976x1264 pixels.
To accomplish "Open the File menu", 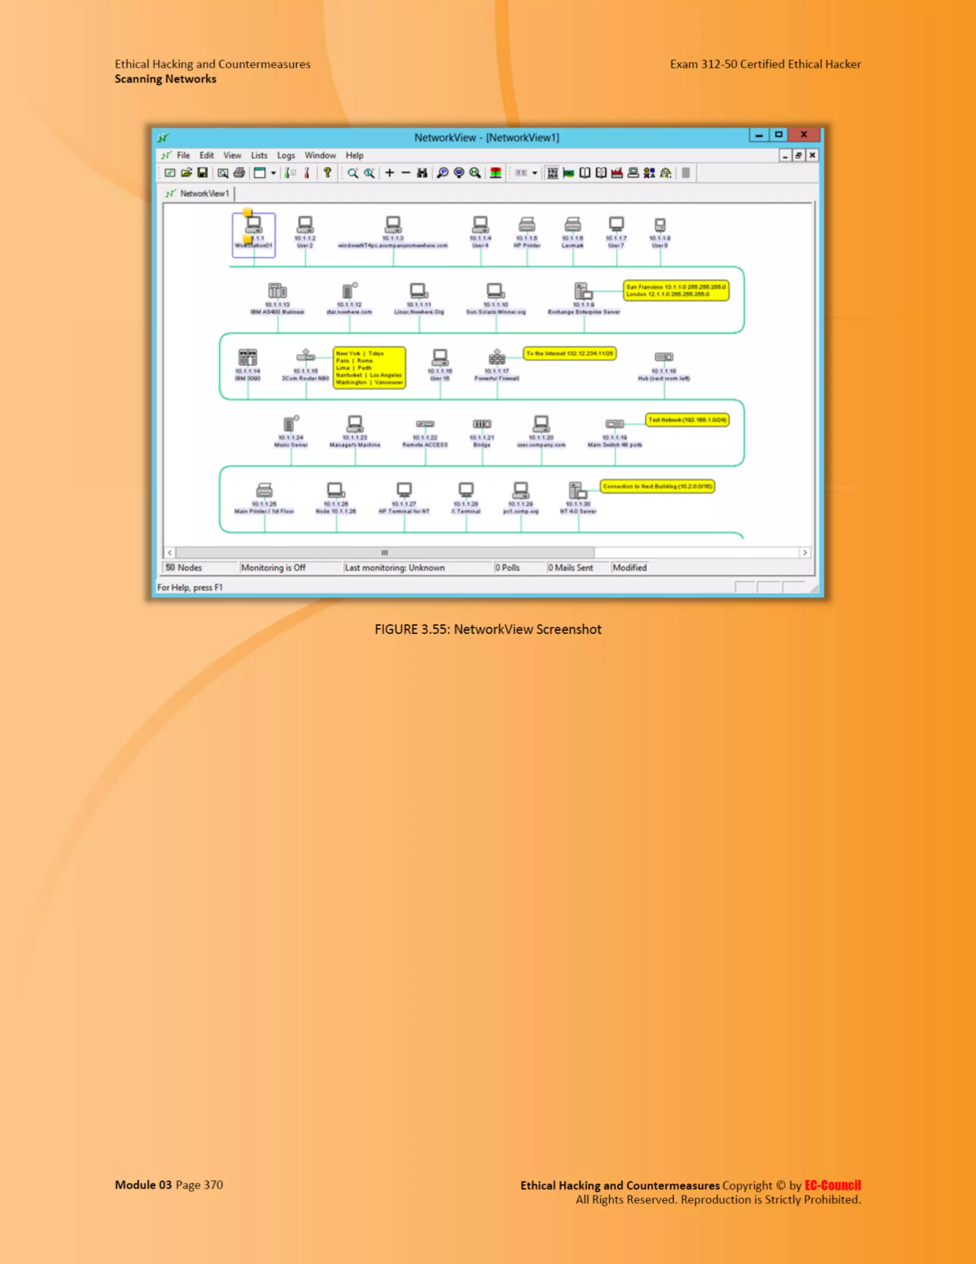I will point(183,155).
